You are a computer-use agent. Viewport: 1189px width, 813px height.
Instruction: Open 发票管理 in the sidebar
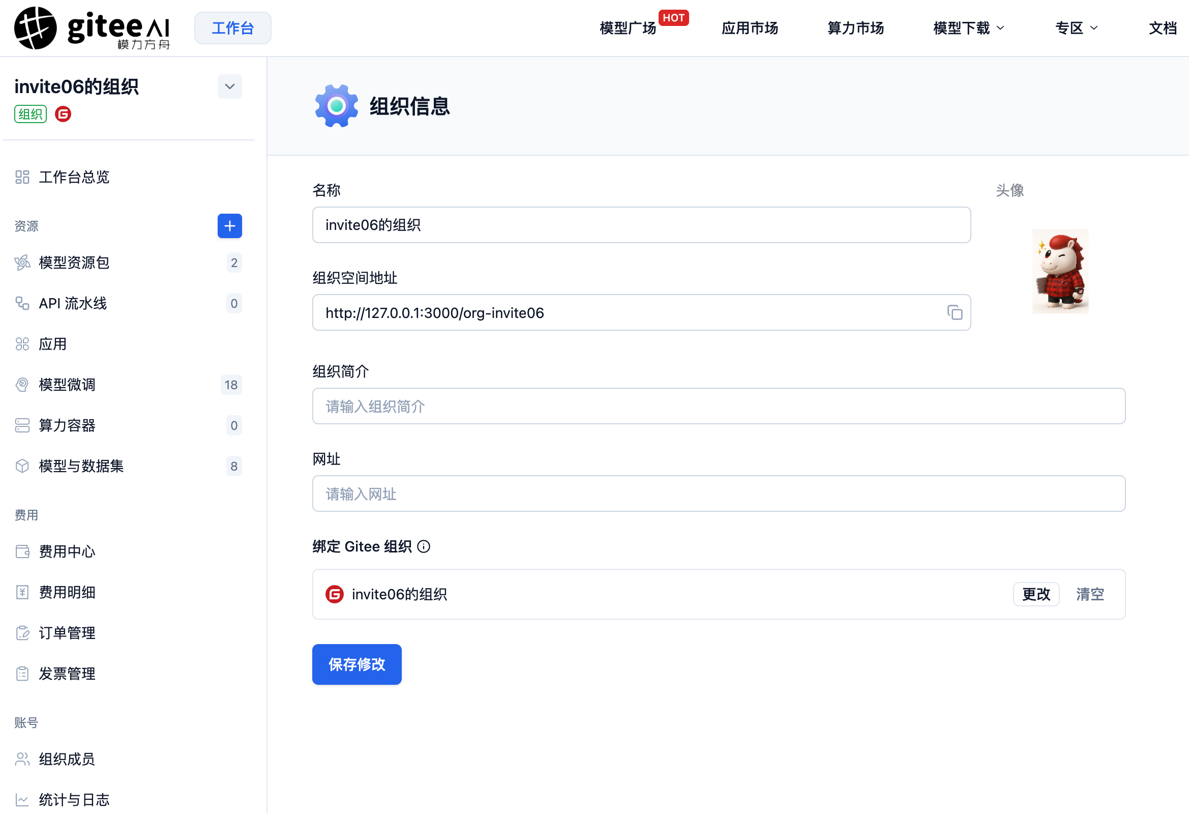point(67,674)
